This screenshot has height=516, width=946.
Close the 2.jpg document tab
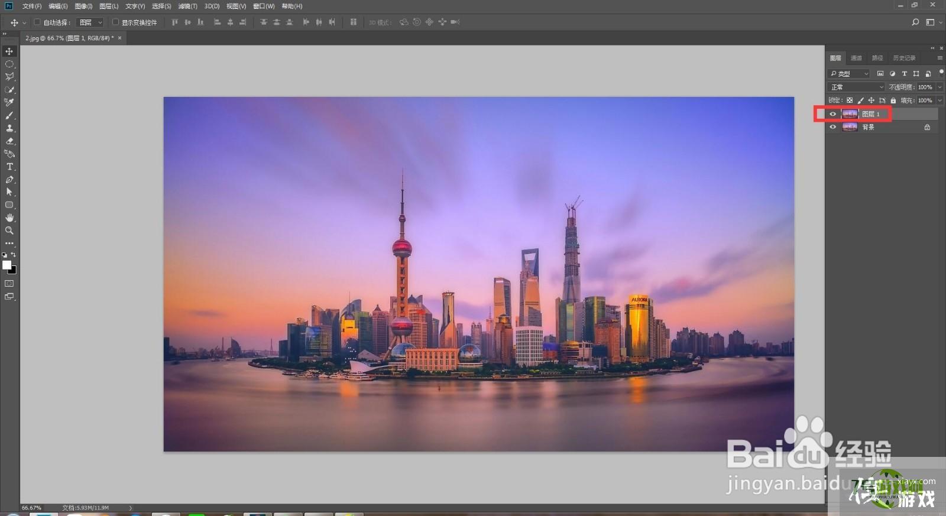119,38
